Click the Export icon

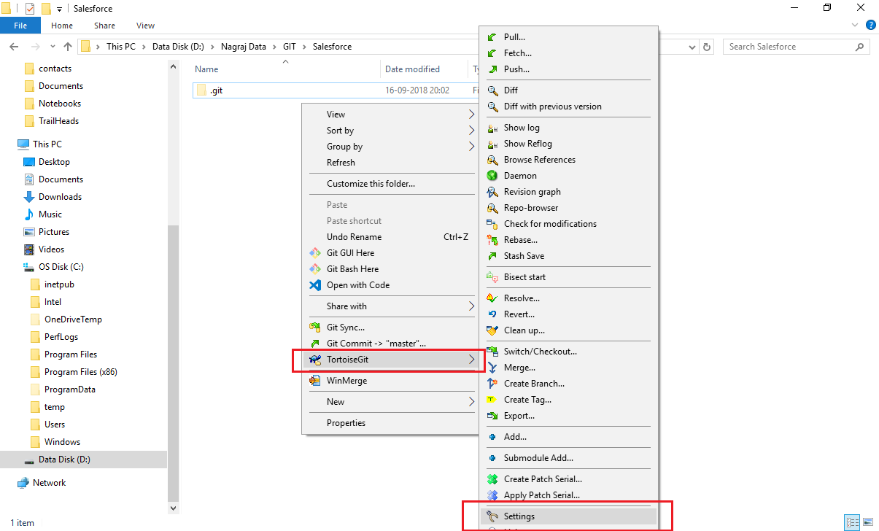click(492, 416)
